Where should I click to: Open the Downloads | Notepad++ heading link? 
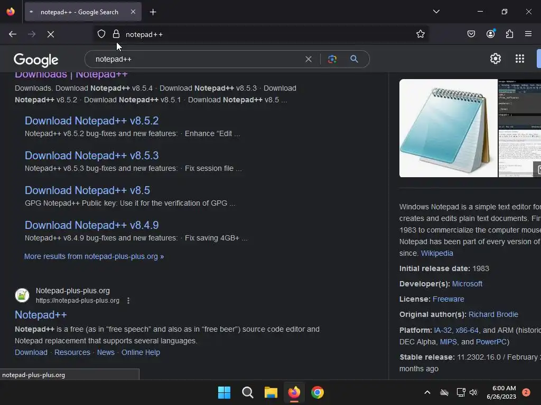71,75
